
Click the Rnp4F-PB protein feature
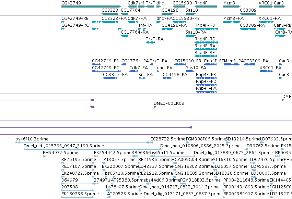pos(206,78)
